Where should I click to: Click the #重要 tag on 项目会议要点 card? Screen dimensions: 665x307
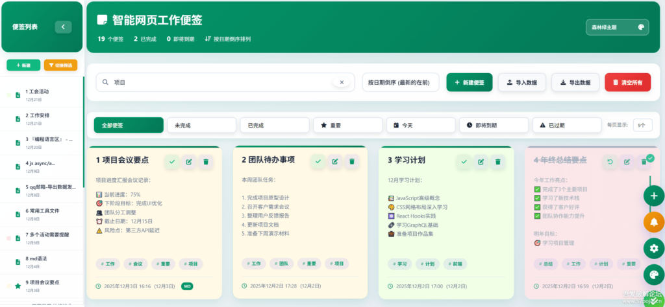(x=163, y=264)
